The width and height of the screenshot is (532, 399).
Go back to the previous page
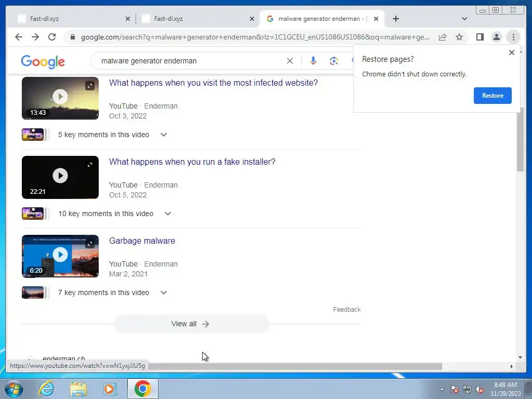click(19, 37)
